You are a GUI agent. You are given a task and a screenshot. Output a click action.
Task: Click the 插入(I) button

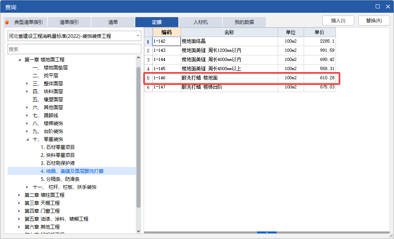[x=338, y=20]
